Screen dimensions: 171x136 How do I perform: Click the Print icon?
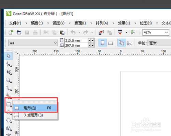(x=35, y=32)
